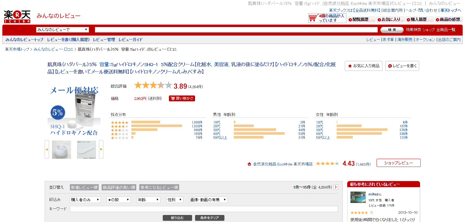
Task: Select the spatula thumbnail image
Action: (86, 150)
